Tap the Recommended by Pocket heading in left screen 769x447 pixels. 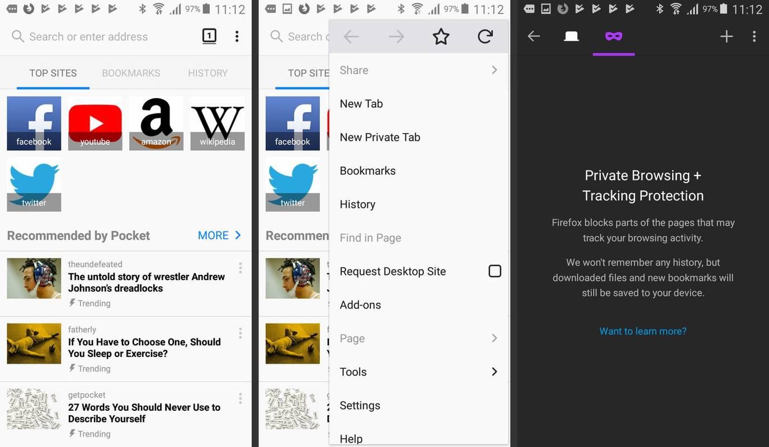click(78, 236)
